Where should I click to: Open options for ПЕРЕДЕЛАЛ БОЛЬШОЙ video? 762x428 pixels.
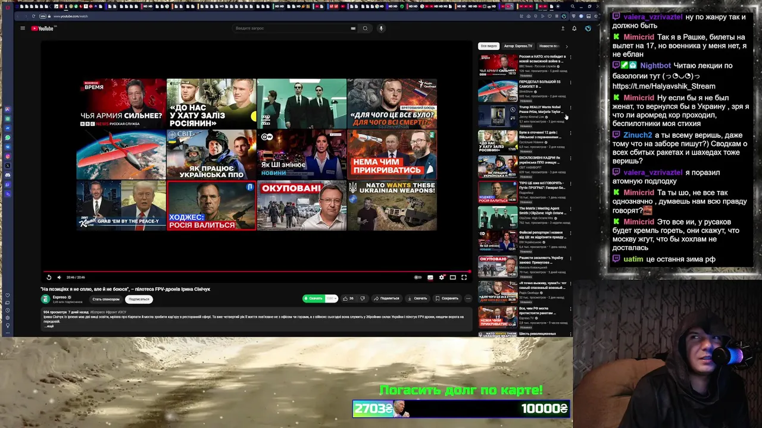(570, 83)
